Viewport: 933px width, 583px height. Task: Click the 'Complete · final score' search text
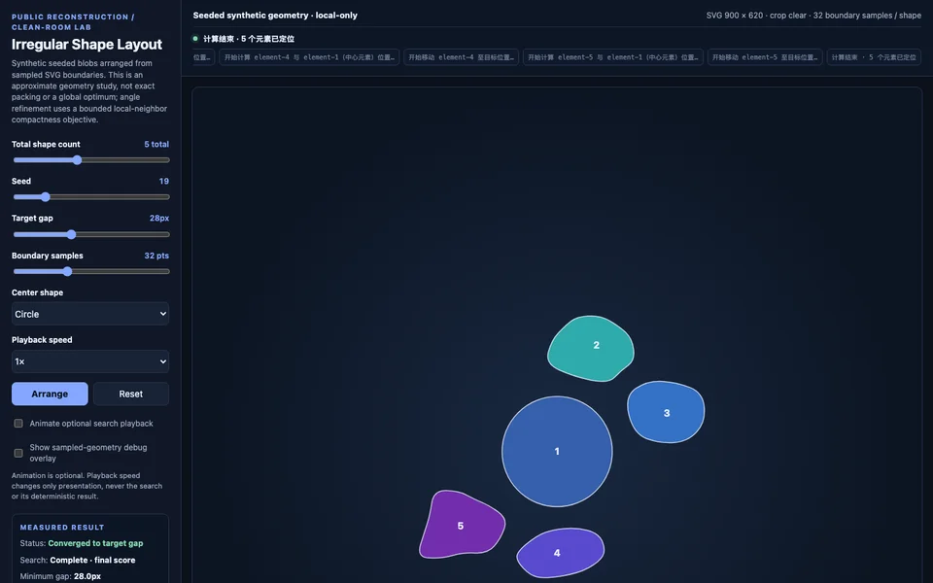(93, 560)
